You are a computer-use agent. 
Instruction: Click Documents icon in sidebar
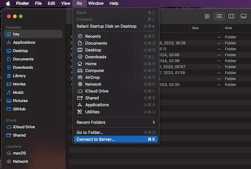click(9, 59)
